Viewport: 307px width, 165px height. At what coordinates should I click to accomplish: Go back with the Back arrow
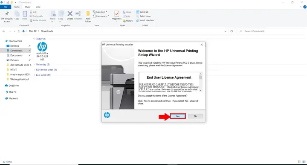4,31
